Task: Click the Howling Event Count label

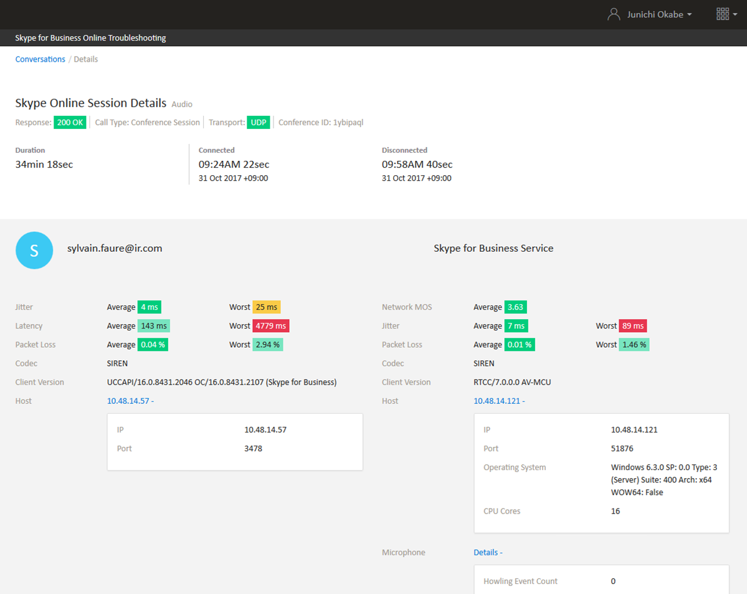Action: 520,581
